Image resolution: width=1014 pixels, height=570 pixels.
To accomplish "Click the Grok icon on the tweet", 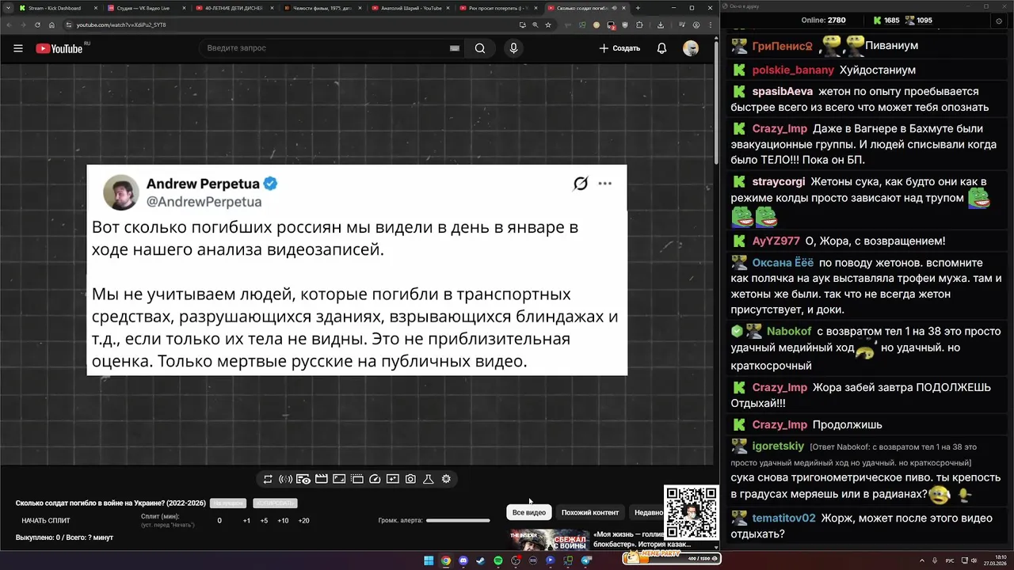I will (581, 184).
